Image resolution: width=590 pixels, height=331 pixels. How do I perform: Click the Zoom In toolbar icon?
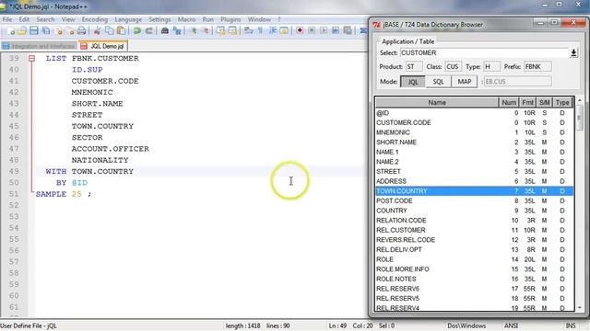[194, 30]
